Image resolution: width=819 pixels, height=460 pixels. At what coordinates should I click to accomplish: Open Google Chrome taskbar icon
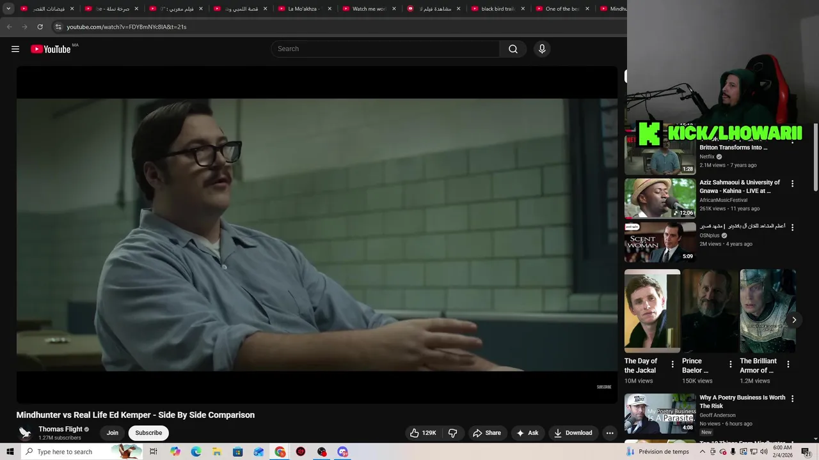280,452
